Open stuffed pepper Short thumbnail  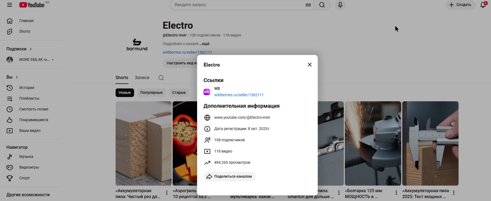[185, 143]
